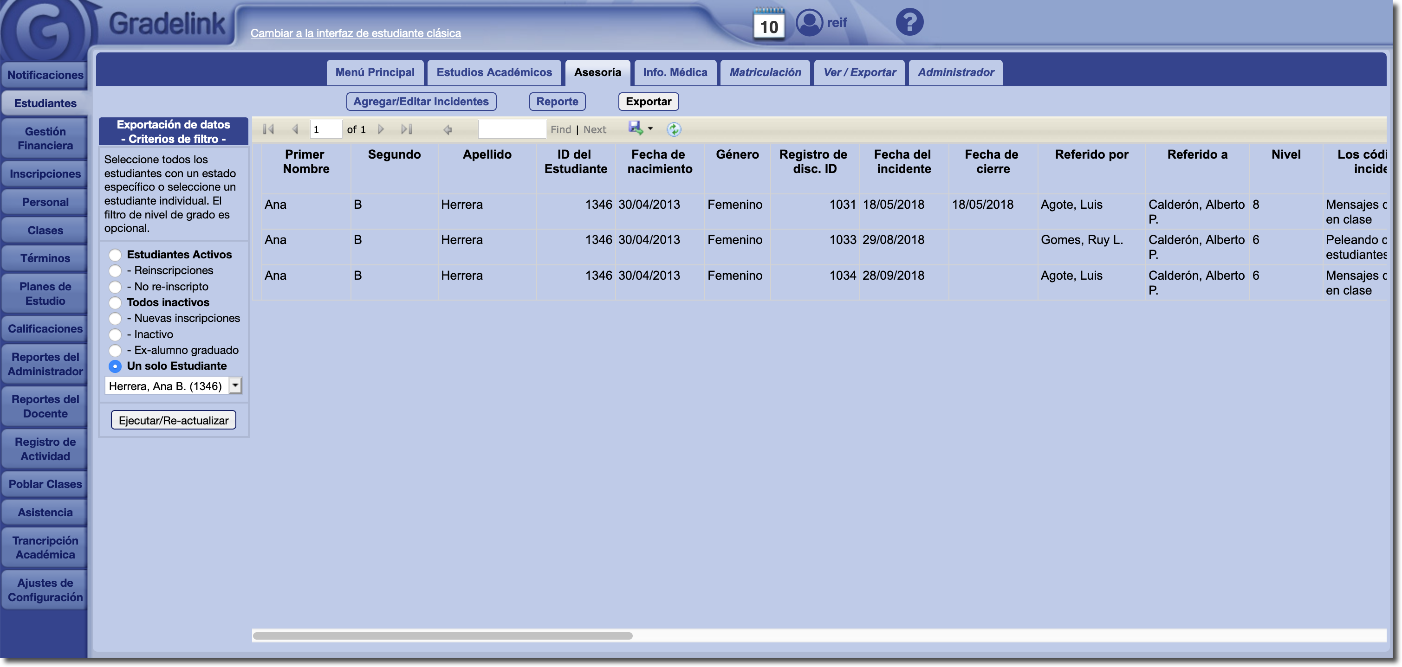The image size is (1402, 667).
Task: Click the reif user profile icon
Action: click(809, 23)
